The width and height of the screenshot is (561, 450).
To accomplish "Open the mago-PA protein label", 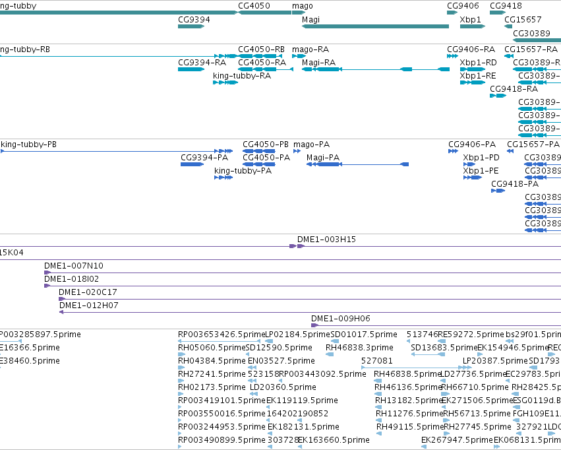I will [x=312, y=145].
